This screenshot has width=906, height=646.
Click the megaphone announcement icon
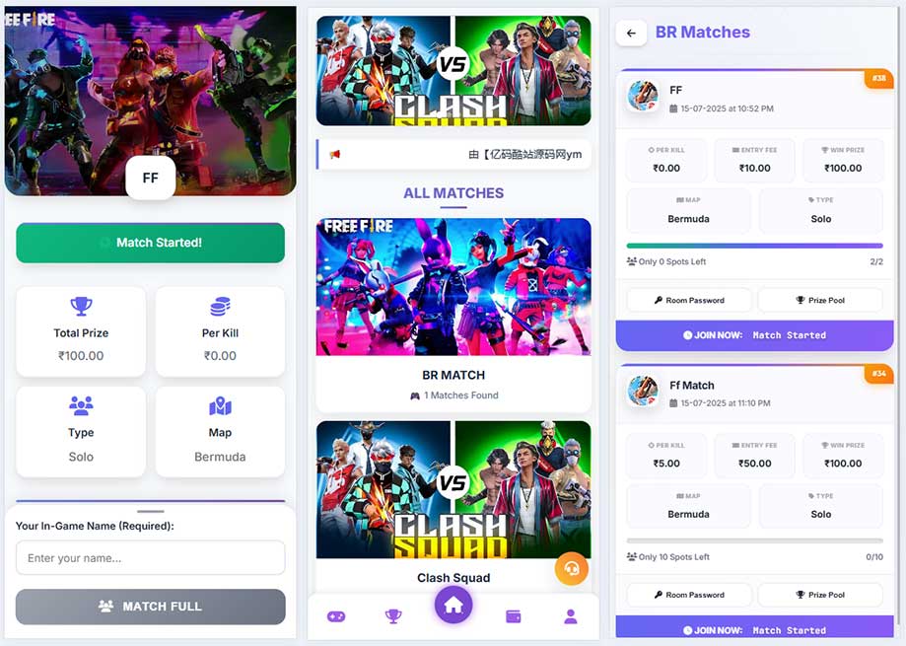coord(334,154)
